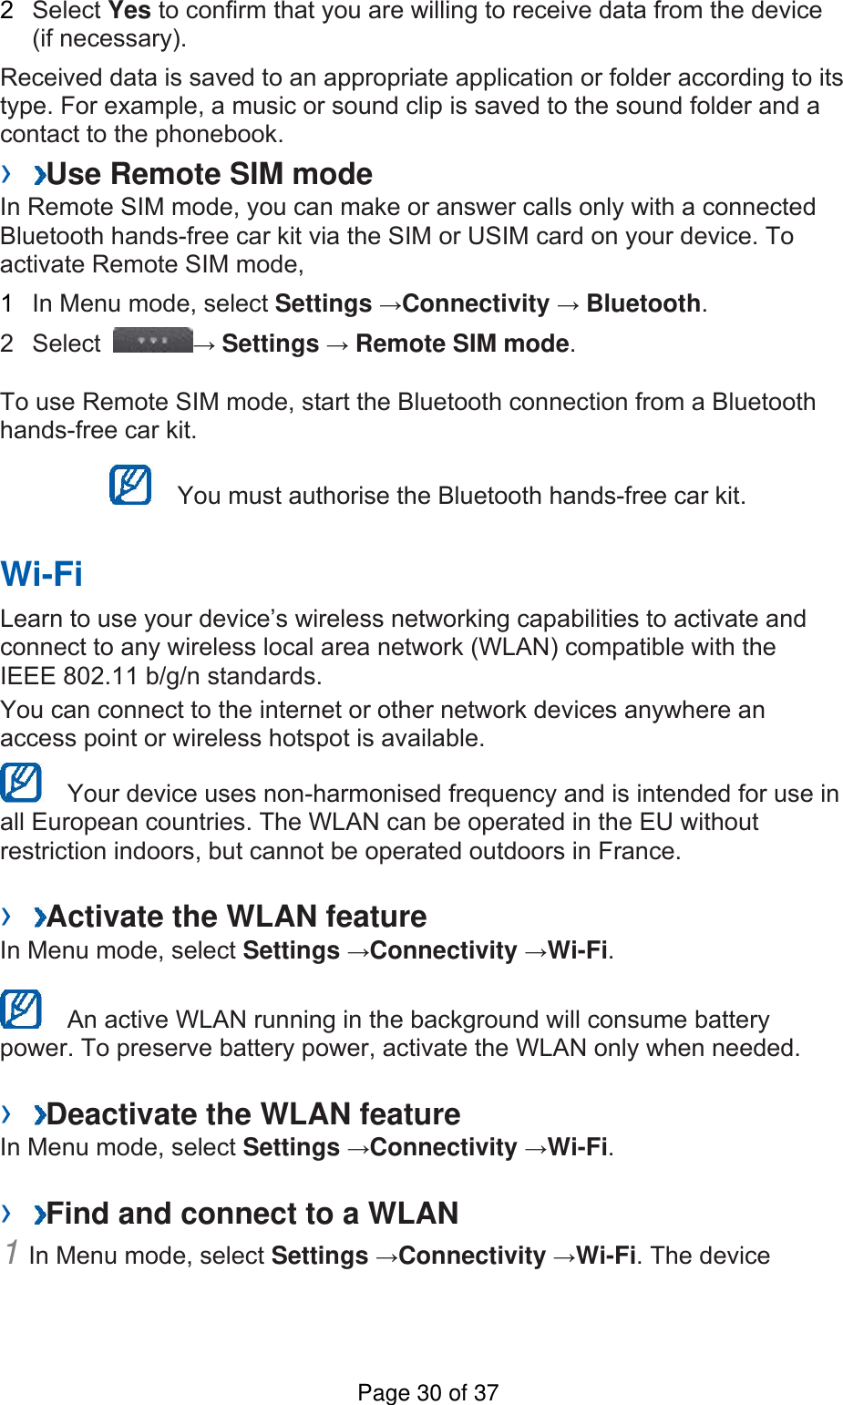Click the note icon beside Bluetooth car kit text

click(x=130, y=485)
